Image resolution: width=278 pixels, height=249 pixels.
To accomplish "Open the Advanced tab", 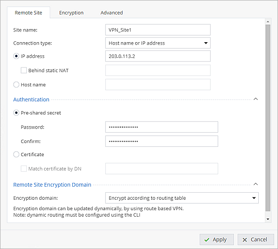I will [111, 13].
